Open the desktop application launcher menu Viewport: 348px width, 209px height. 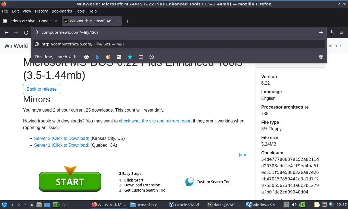(4, 205)
